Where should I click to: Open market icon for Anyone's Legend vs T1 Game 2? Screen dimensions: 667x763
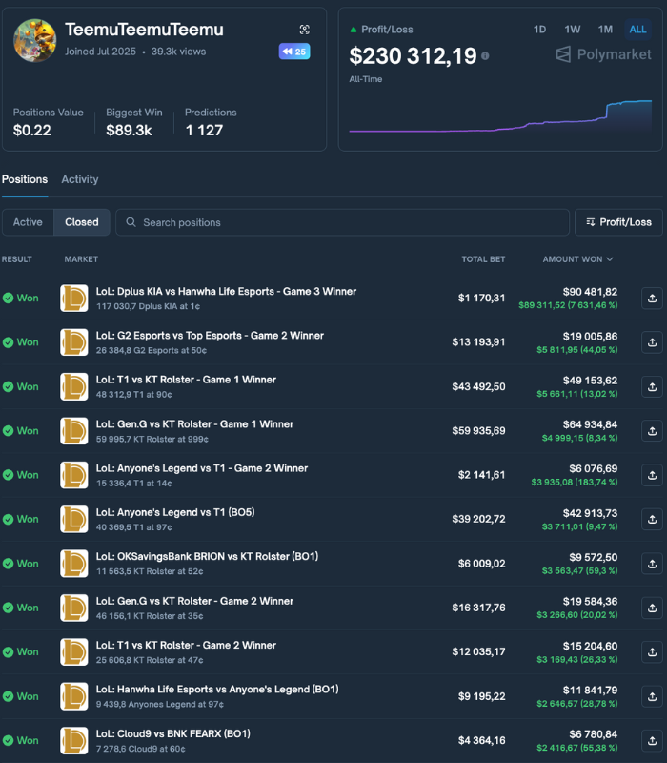tap(74, 475)
